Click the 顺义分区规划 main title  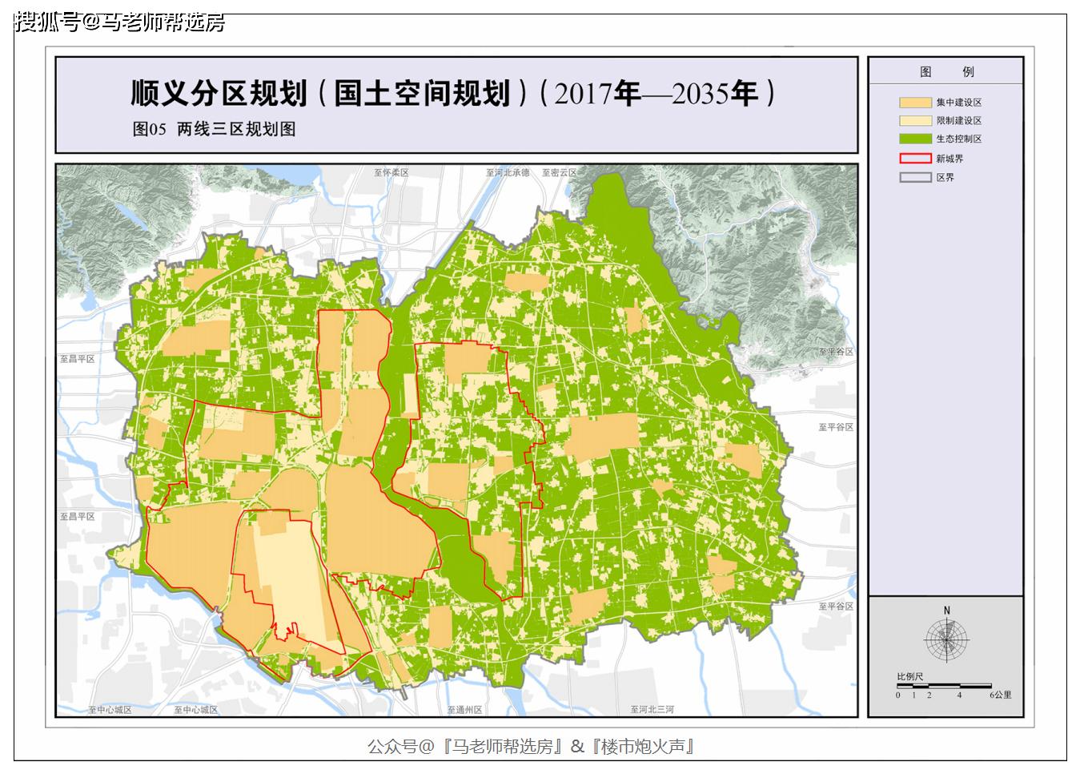point(452,94)
